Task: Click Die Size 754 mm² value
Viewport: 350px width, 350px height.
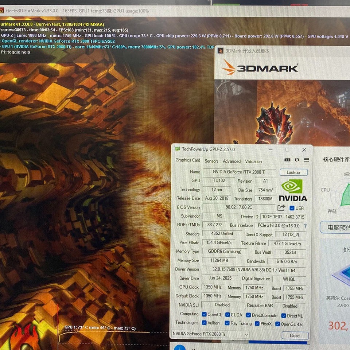Action: tap(265, 190)
